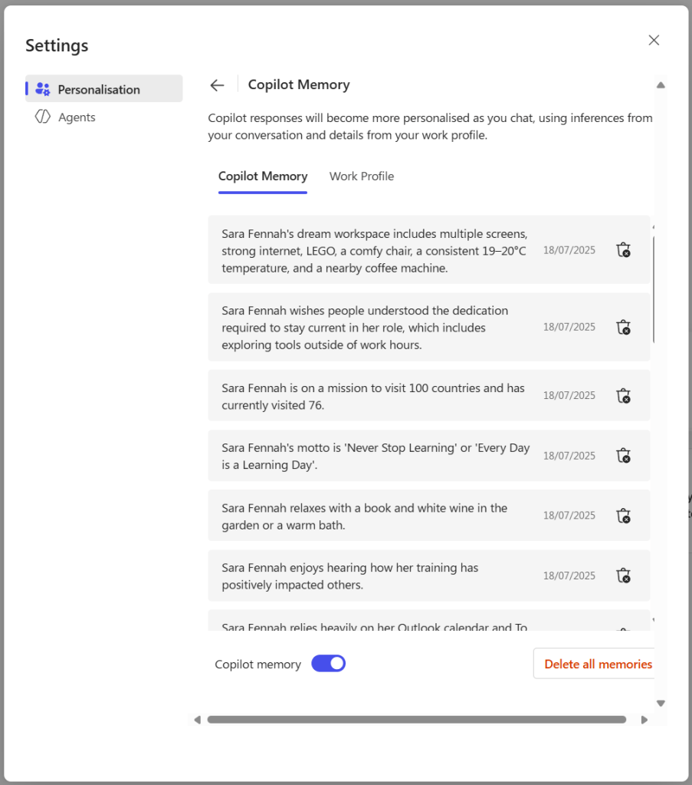Remove the book and white wine memory
The image size is (692, 785).
[x=623, y=516]
